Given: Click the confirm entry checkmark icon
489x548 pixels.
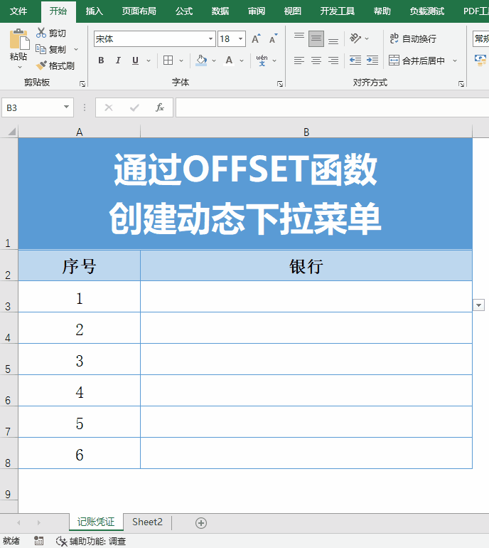Looking at the screenshot, I should (134, 107).
